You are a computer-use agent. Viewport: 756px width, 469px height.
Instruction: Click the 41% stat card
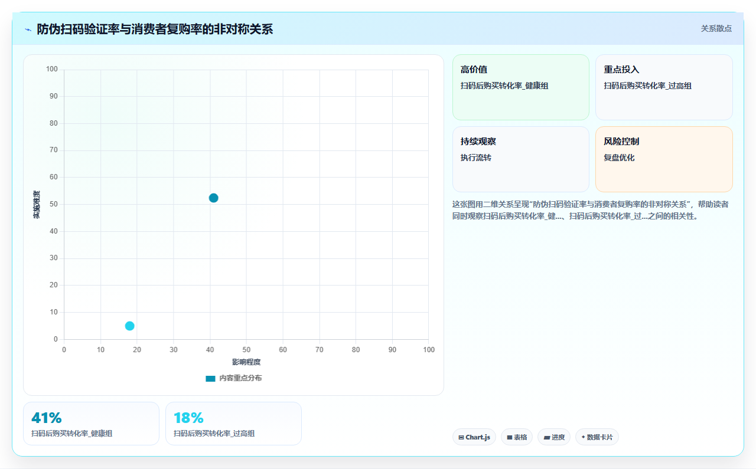pyautogui.click(x=91, y=424)
